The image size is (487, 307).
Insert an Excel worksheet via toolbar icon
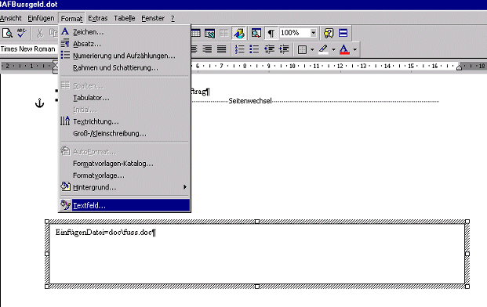coord(209,33)
